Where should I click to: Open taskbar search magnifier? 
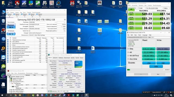point(7,95)
